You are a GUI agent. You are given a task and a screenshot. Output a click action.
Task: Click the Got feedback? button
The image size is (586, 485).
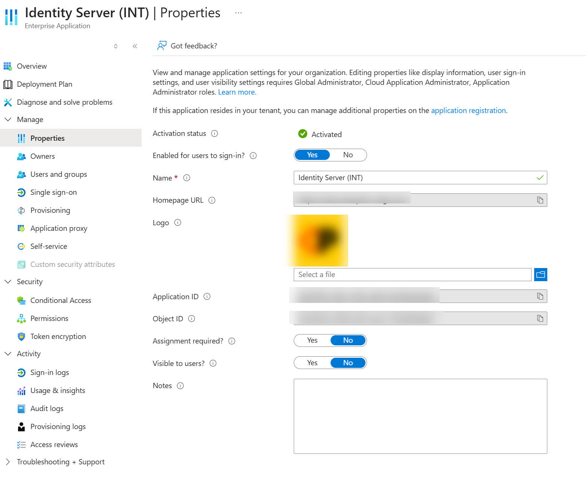187,46
